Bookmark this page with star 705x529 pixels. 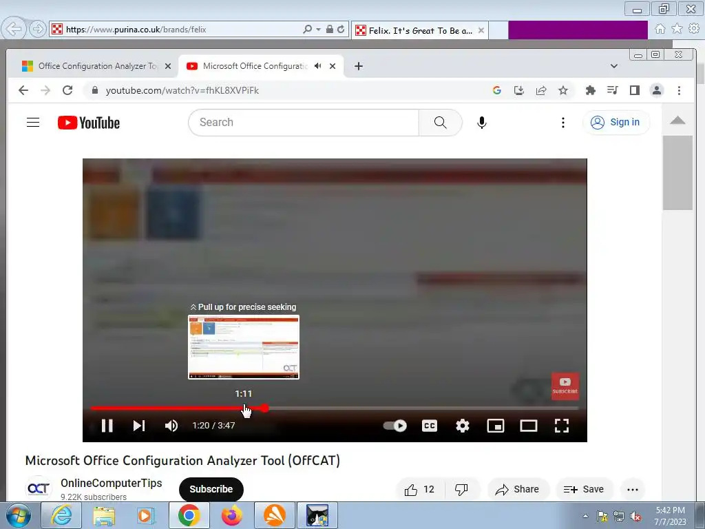(563, 90)
